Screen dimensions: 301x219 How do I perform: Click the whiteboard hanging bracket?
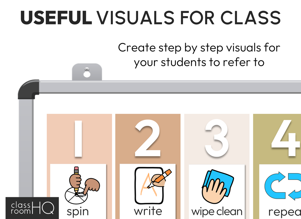point(87,72)
